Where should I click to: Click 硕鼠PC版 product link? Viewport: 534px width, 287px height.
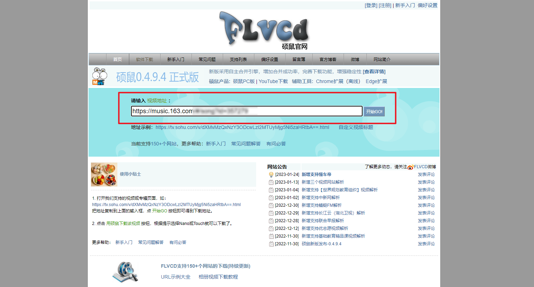(x=244, y=81)
